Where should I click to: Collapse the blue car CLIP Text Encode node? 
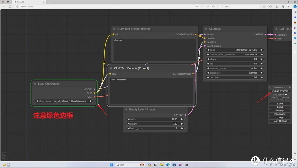(115, 29)
